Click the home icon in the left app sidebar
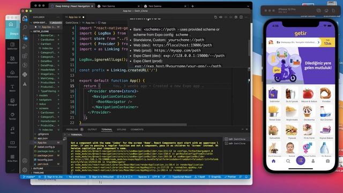The width and height of the screenshot is (343, 193). tap(11, 24)
